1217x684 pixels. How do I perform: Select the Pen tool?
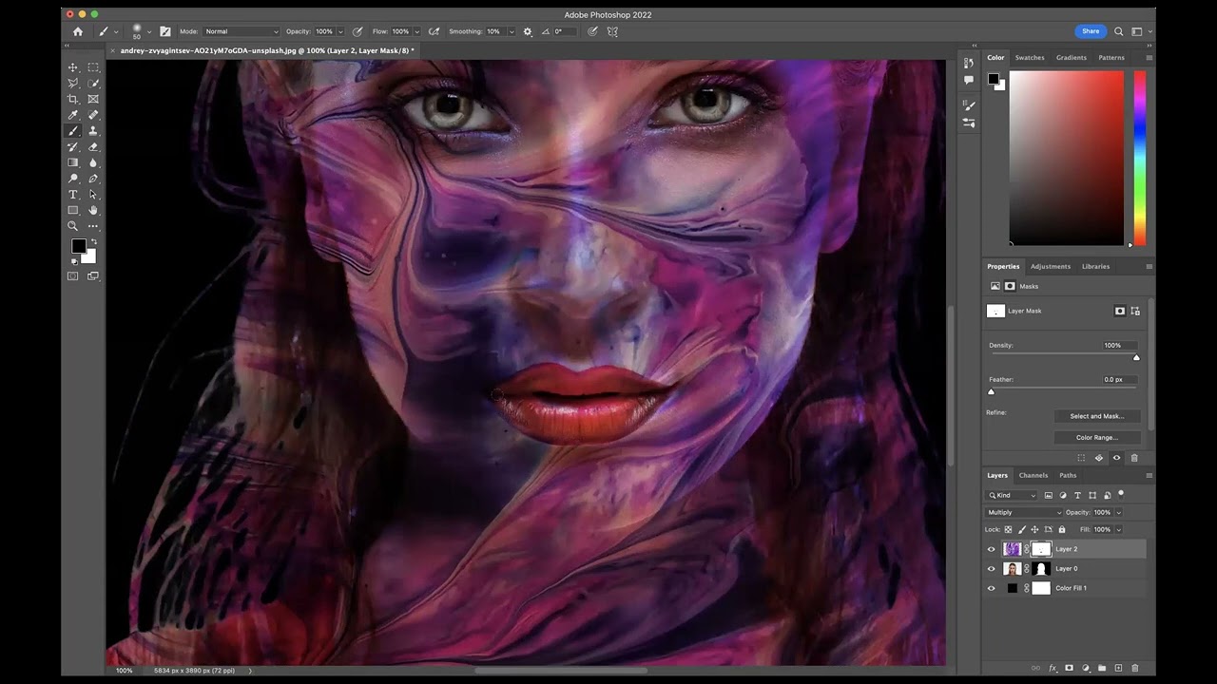click(x=93, y=179)
